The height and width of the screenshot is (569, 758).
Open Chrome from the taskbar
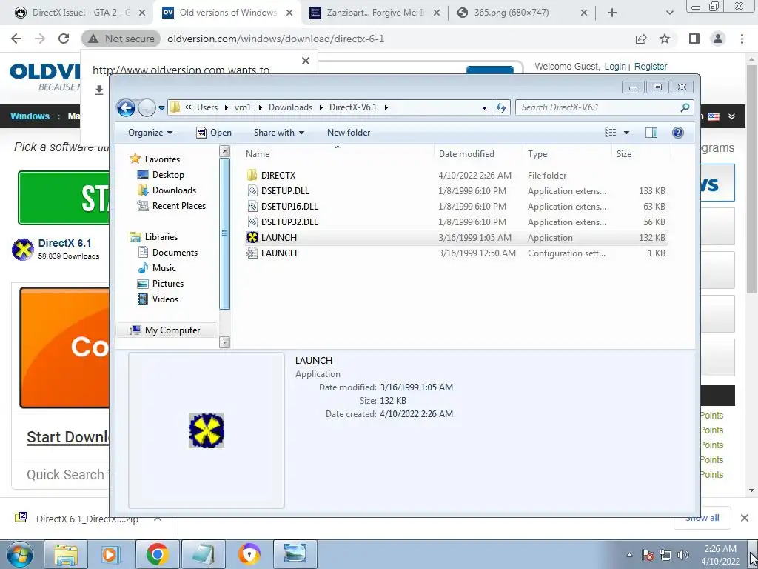click(x=158, y=554)
